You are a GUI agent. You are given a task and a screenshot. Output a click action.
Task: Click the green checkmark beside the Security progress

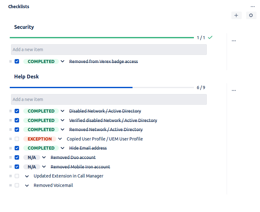coord(210,37)
